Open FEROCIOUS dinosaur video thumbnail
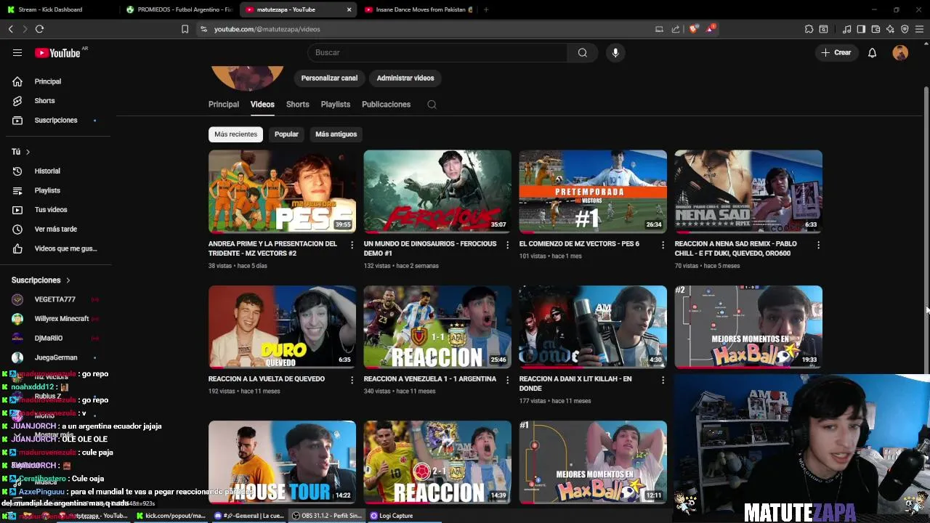This screenshot has height=523, width=930. 437,192
